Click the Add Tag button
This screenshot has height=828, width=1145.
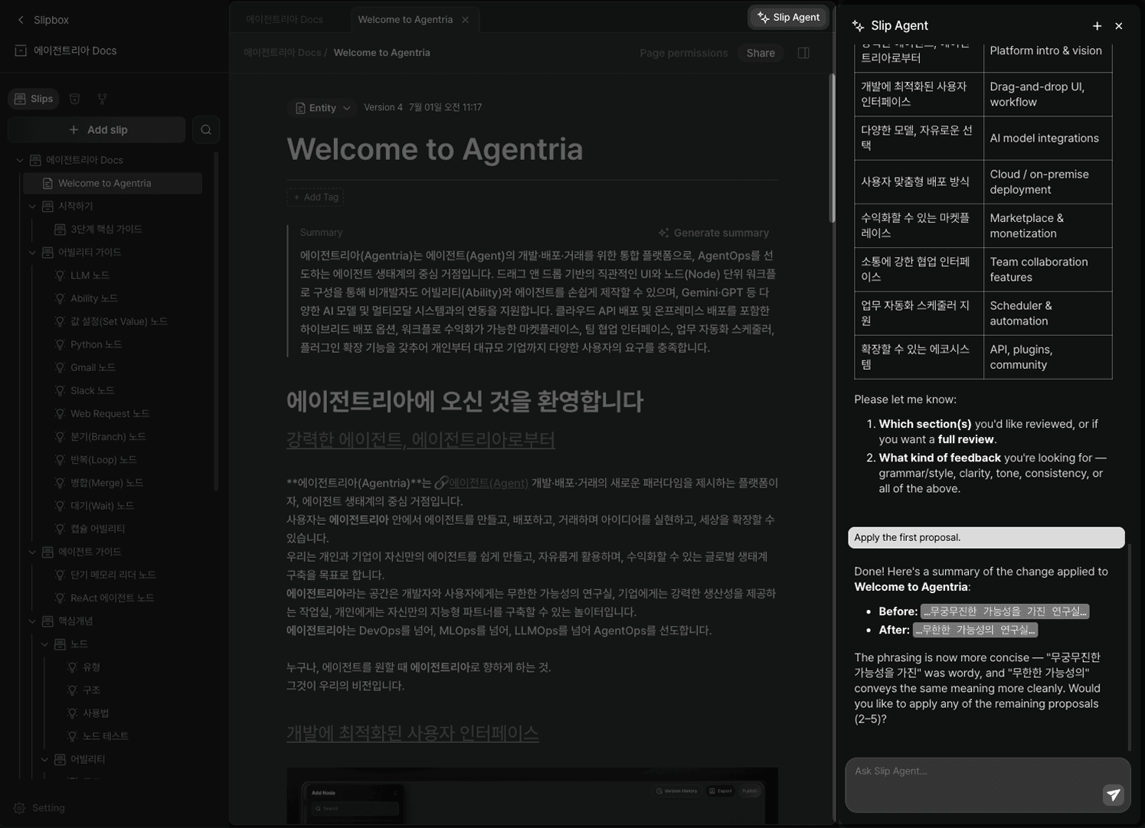(316, 197)
